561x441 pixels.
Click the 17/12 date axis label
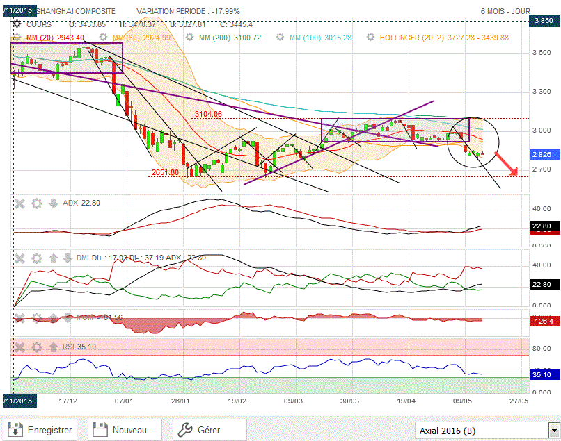tap(68, 401)
